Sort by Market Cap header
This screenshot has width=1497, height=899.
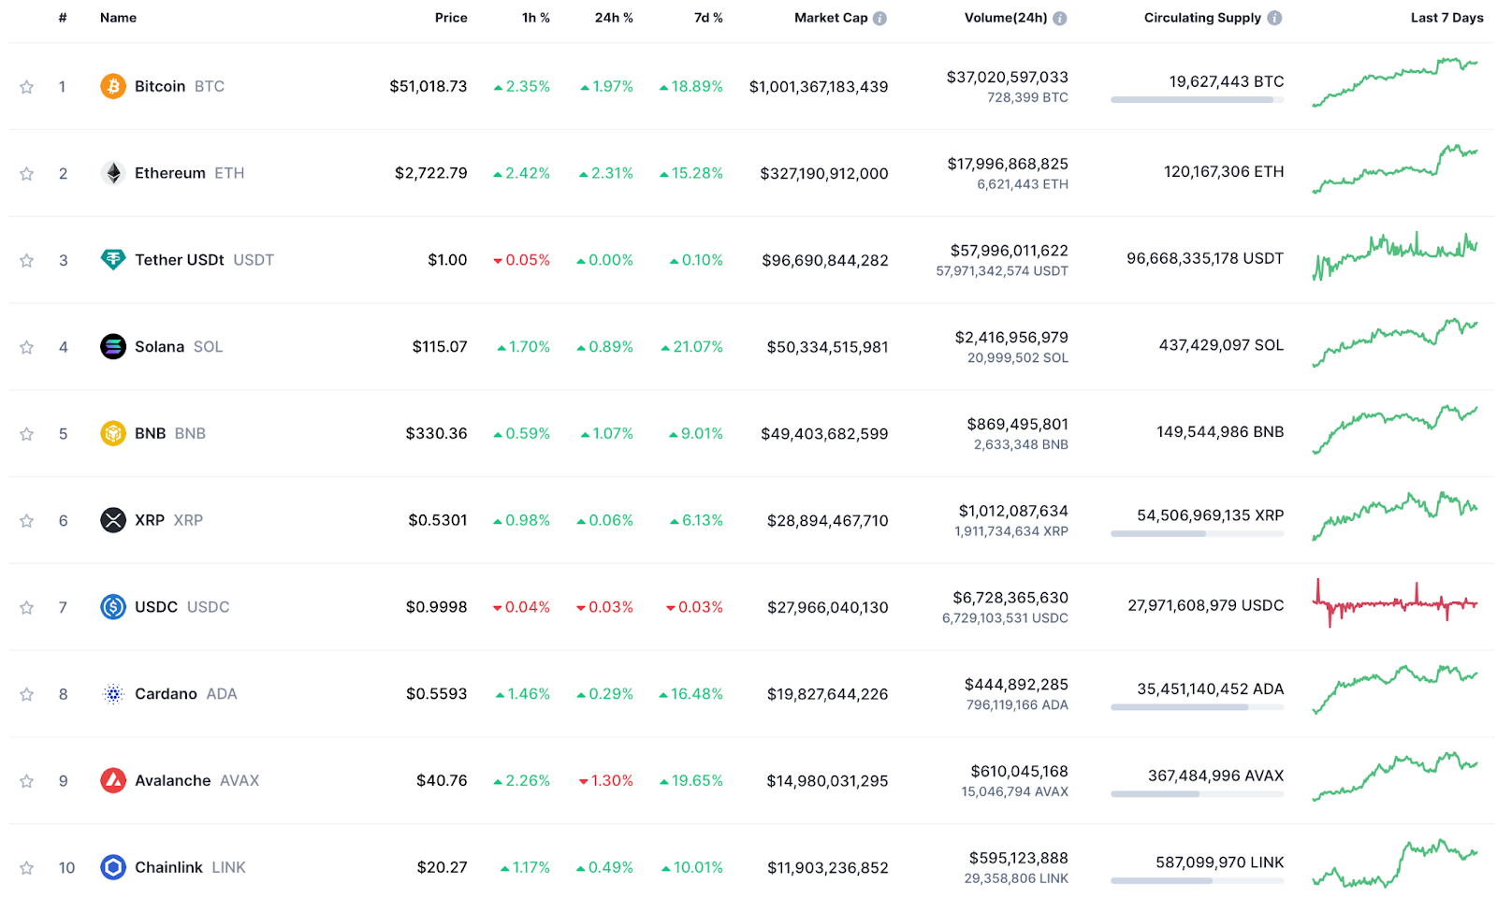[x=831, y=18]
